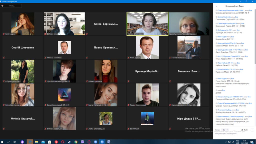The height and width of the screenshot is (144, 256).
Task: Click the Task View icon on taskbar
Action: coord(14,142)
